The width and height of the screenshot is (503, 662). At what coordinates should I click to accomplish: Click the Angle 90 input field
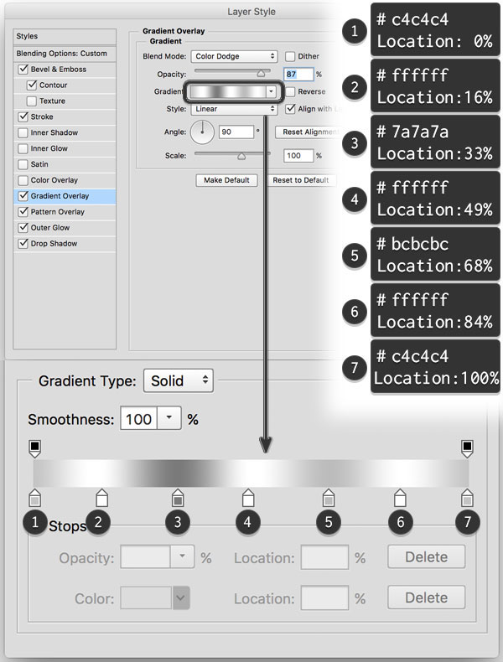click(x=236, y=132)
